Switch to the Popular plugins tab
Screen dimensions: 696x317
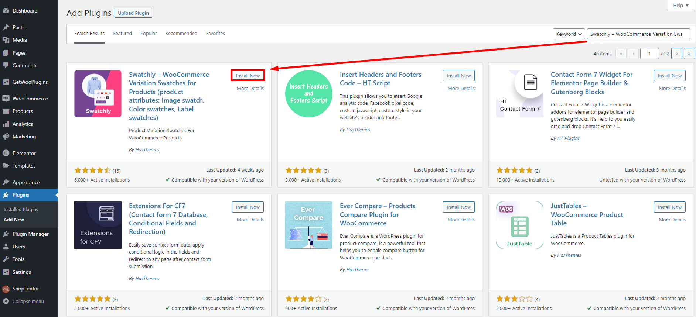click(149, 34)
